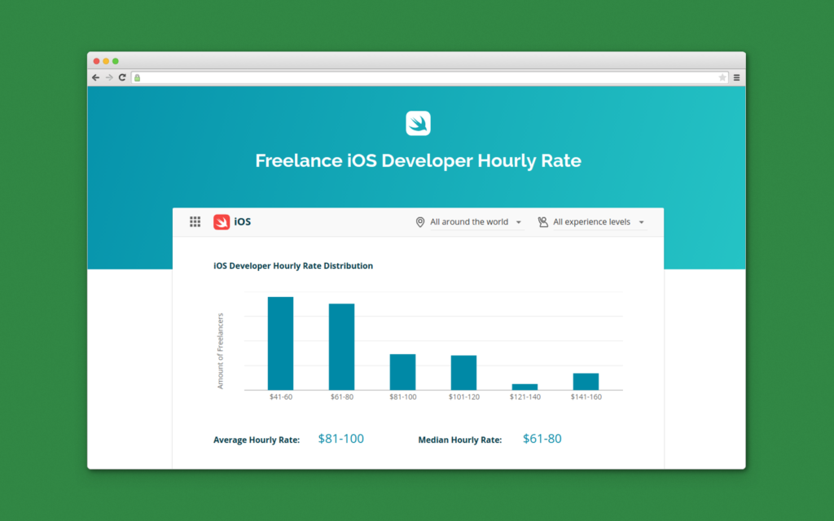Click the browser forward arrow
Image resolution: width=834 pixels, height=521 pixels.
pos(109,77)
